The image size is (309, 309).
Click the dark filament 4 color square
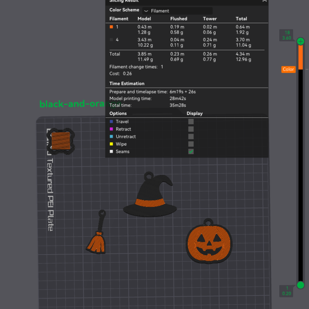112,40
